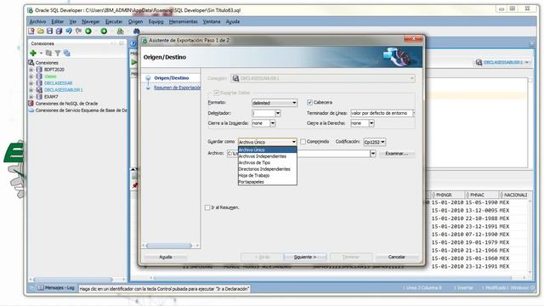The width and height of the screenshot is (544, 306).
Task: Click the green Forward navigation arrow
Action: (104, 31)
